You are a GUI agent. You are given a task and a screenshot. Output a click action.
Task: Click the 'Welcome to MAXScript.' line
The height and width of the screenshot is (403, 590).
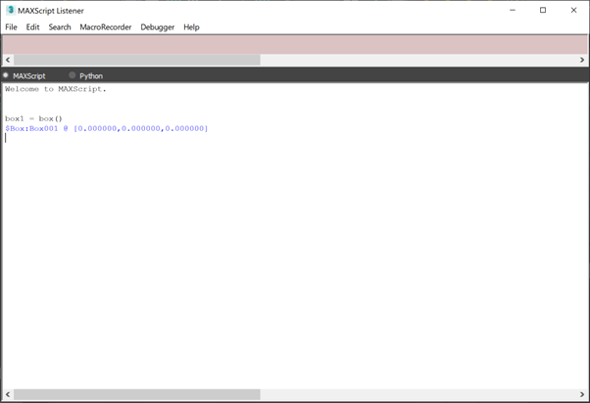click(x=56, y=89)
